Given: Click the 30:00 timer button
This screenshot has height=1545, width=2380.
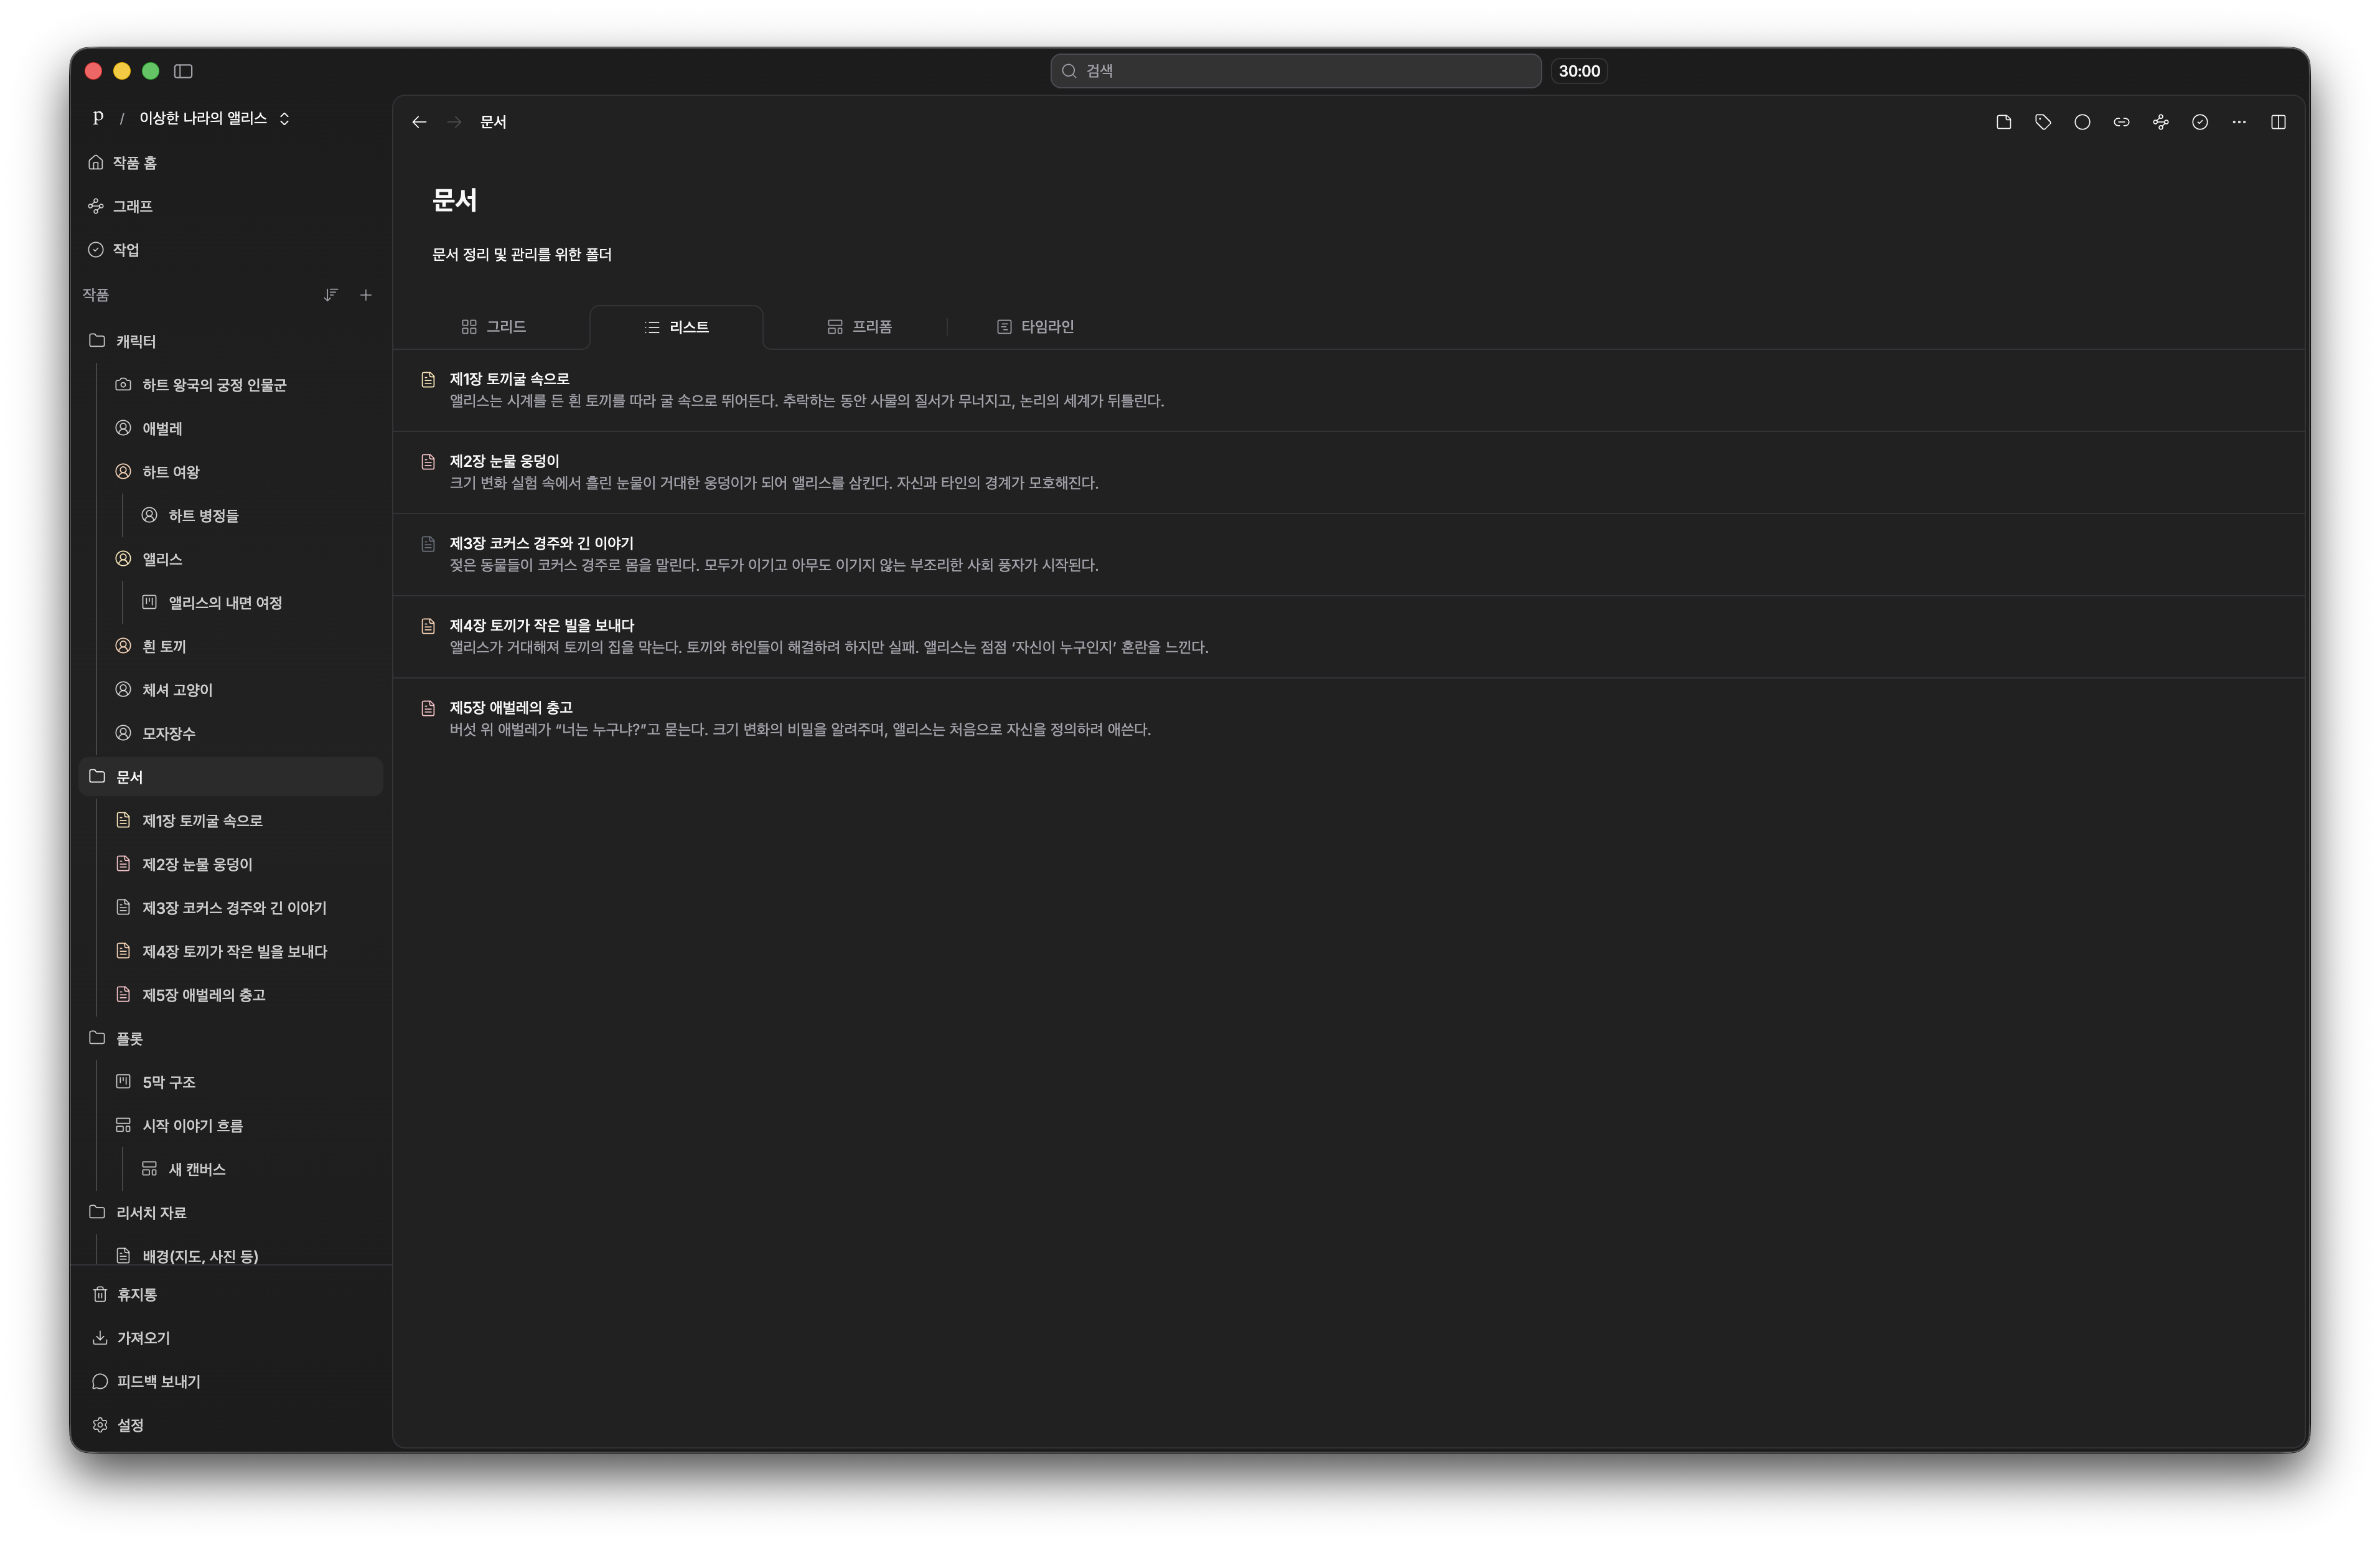Looking at the screenshot, I should (1578, 71).
